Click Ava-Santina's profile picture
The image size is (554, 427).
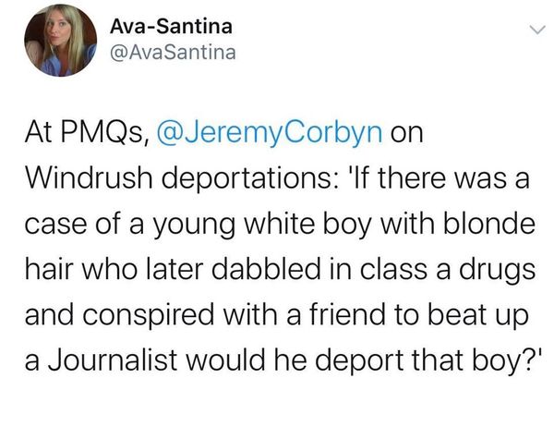(x=61, y=40)
